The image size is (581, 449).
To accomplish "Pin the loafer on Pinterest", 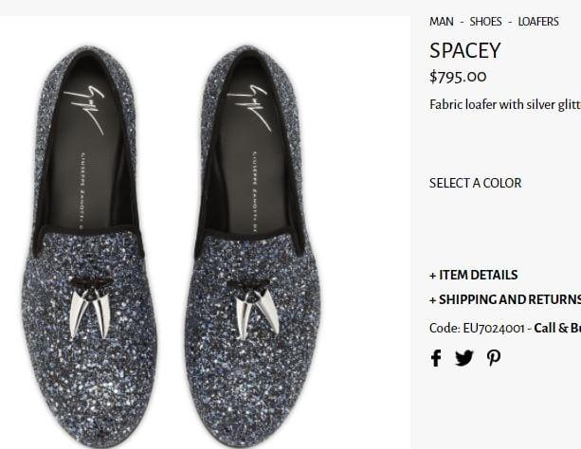I will click(494, 358).
